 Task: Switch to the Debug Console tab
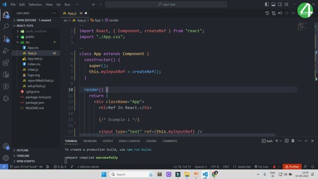(129, 141)
